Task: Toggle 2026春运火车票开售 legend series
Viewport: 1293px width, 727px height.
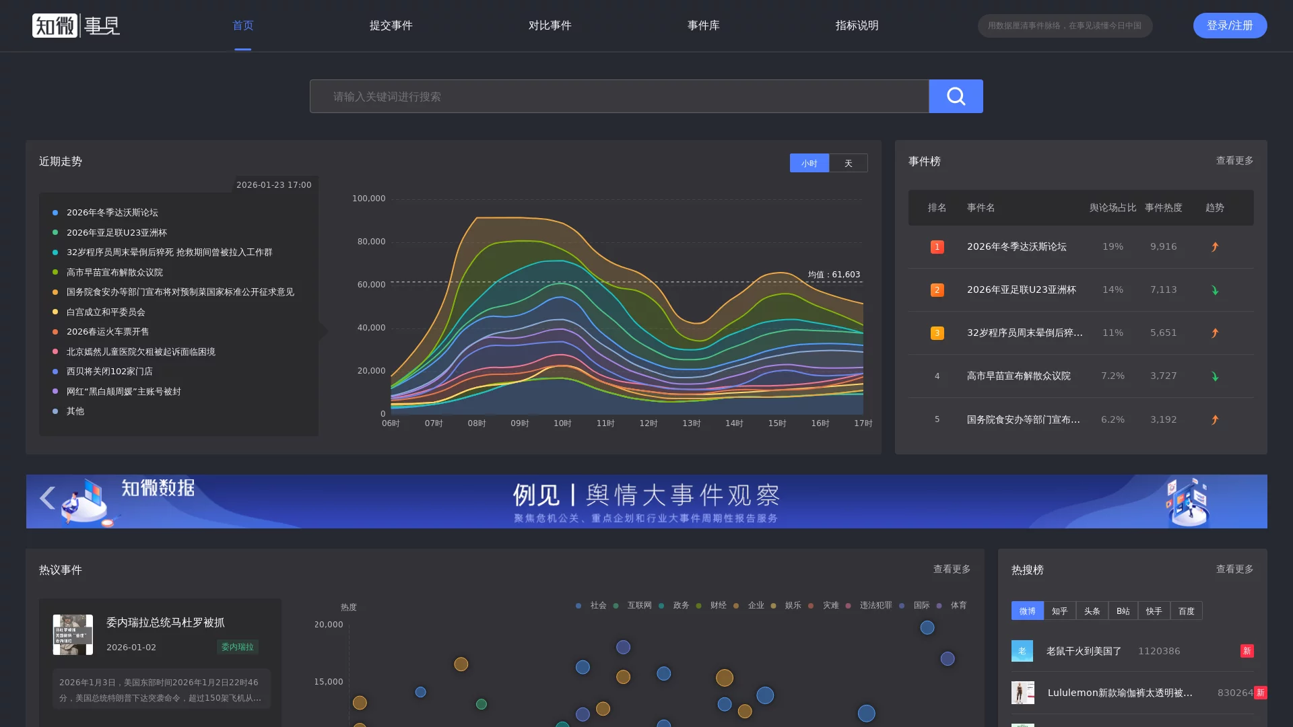Action: pyautogui.click(x=108, y=332)
